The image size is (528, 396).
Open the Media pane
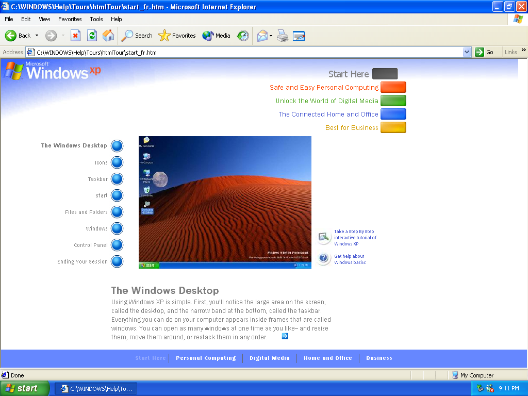click(x=216, y=36)
